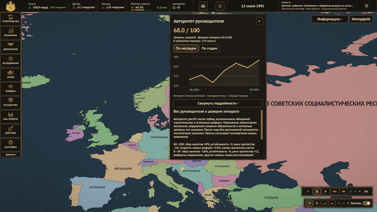Click the Рейтинг власти progress bar
Screen dimensions: 377x212
[x=141, y=10]
